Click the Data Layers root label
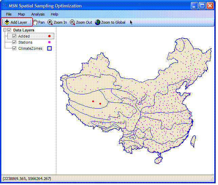Image resolution: width=218 pixels, height=185 pixels. point(24,30)
